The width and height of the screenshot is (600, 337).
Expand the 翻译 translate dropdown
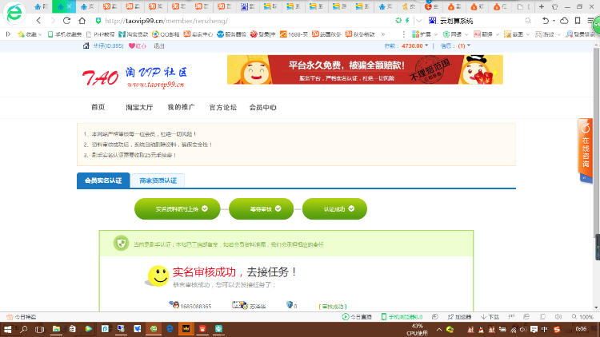point(498,34)
